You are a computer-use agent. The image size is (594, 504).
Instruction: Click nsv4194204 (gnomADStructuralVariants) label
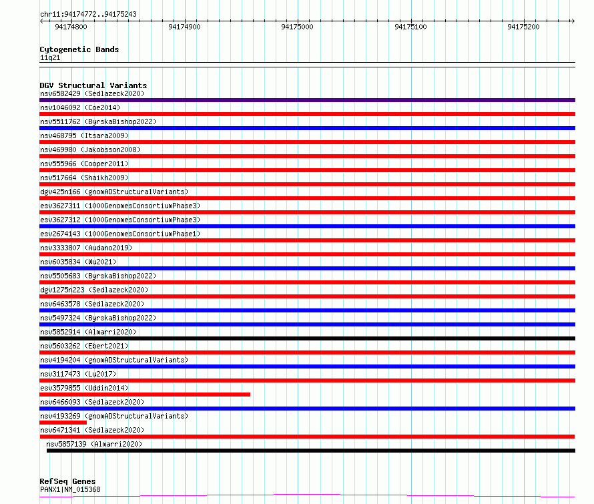point(114,360)
